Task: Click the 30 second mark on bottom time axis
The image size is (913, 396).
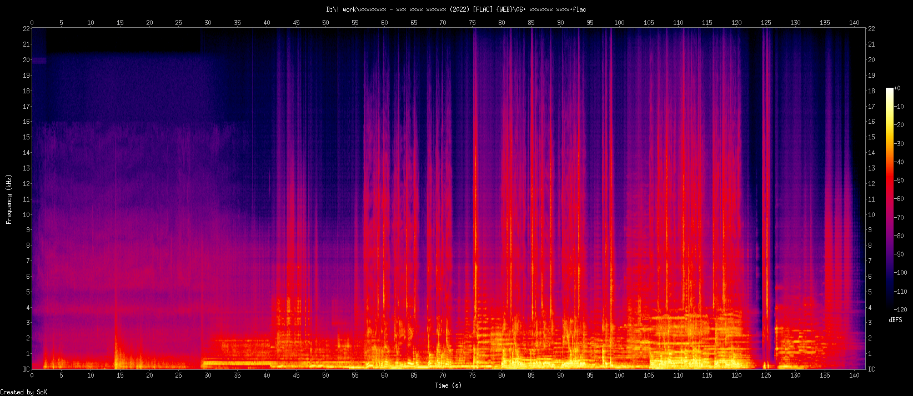Action: pyautogui.click(x=208, y=375)
